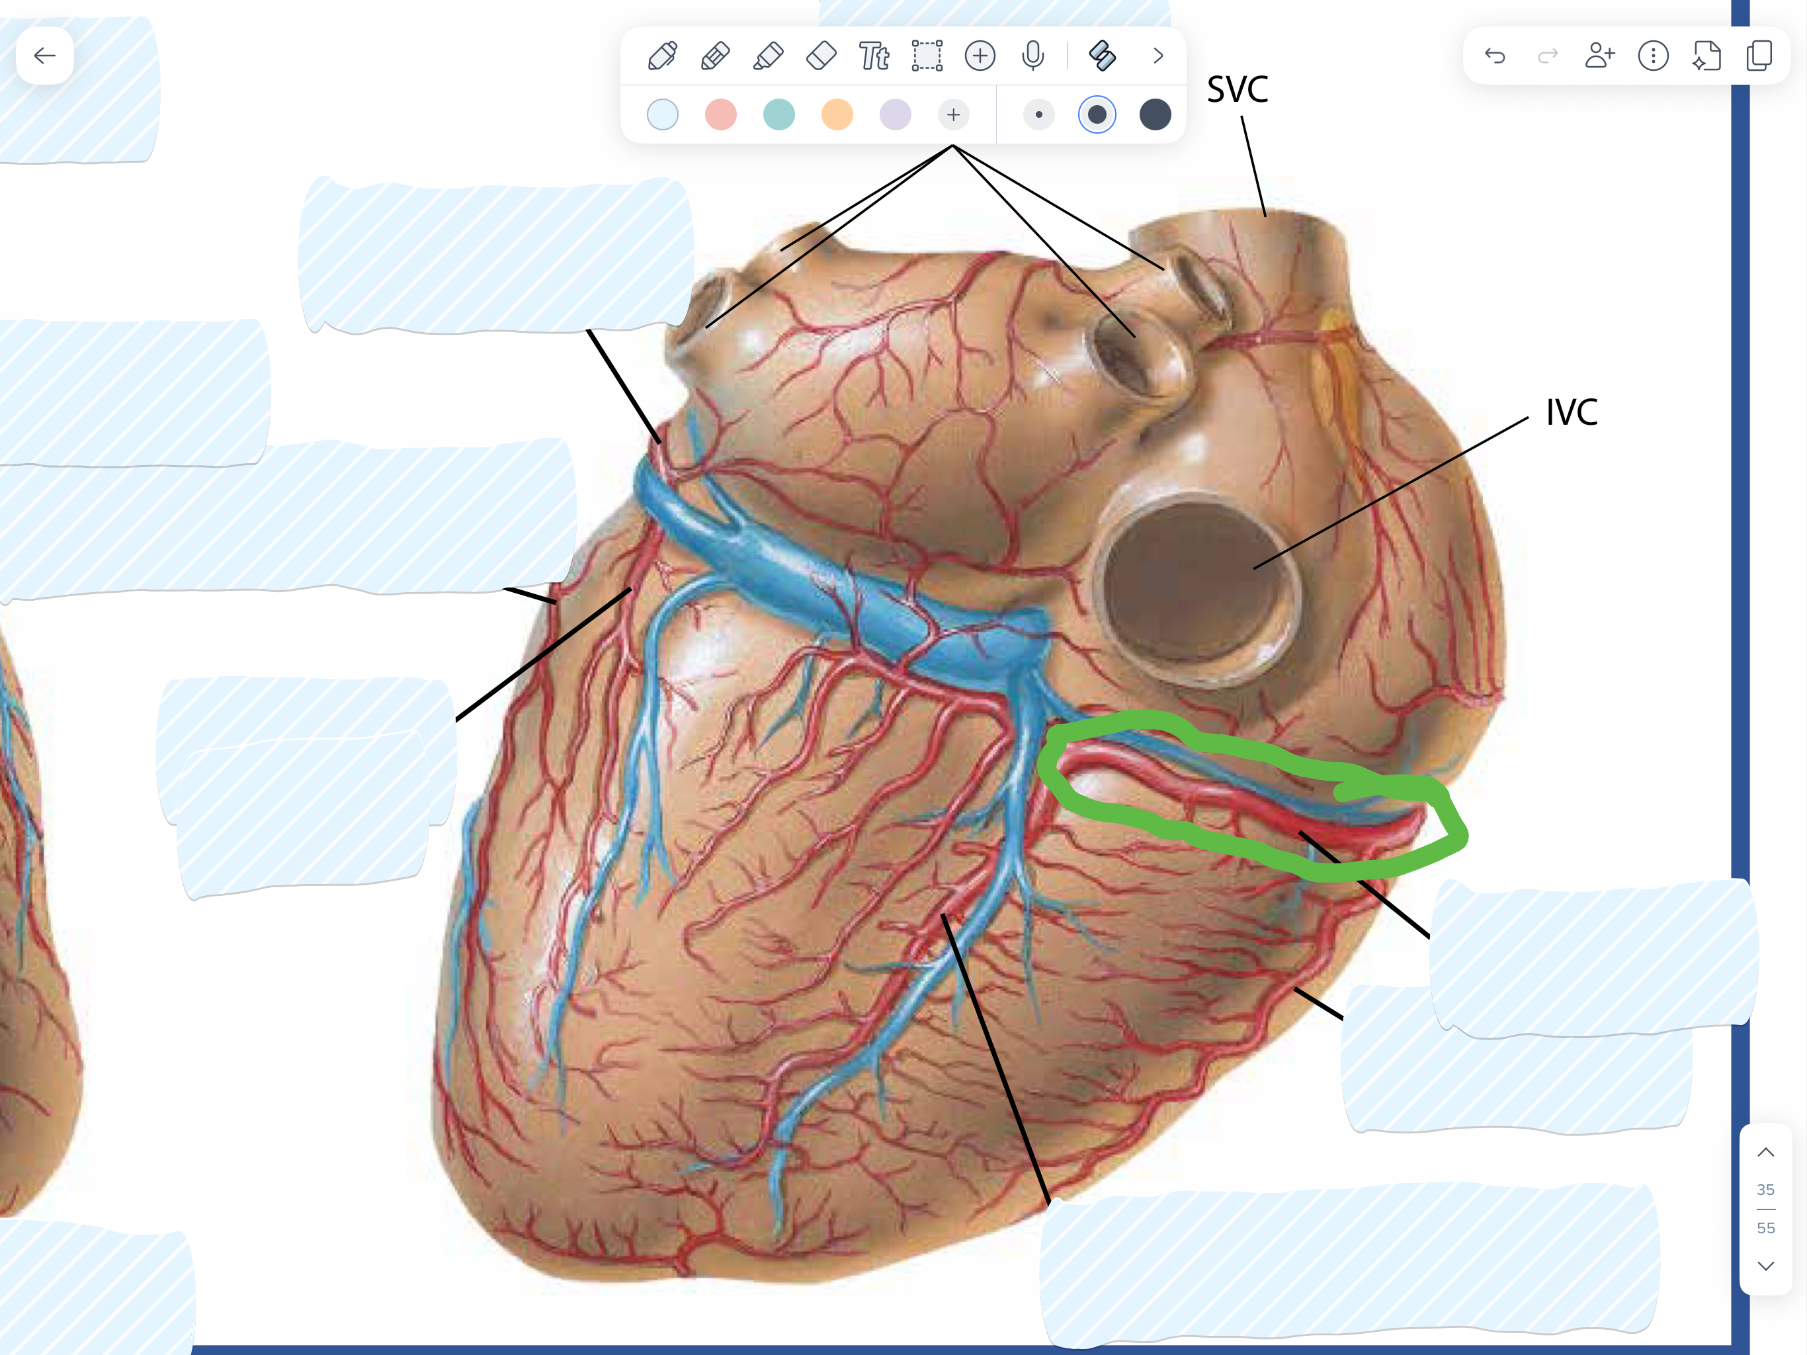Click the SVC label text
Screen dimensions: 1807x1355
click(x=1238, y=89)
